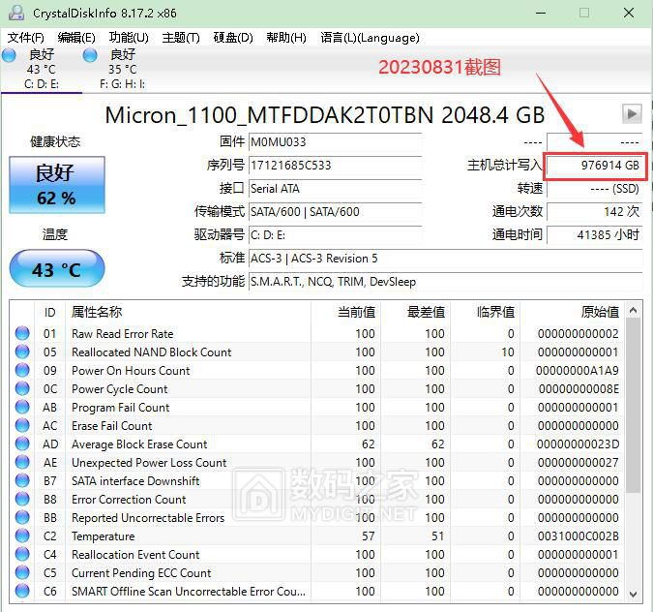Image resolution: width=653 pixels, height=612 pixels.
Task: Click the firmware field M0MU033
Action: pyautogui.click(x=336, y=142)
